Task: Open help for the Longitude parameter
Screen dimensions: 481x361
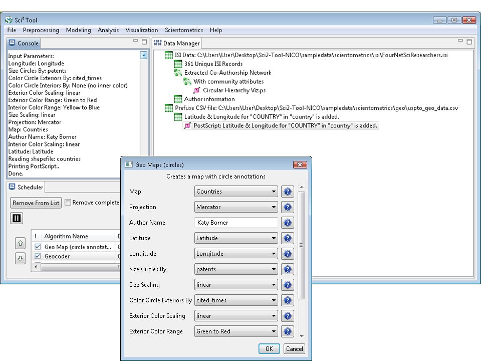Action: (288, 254)
